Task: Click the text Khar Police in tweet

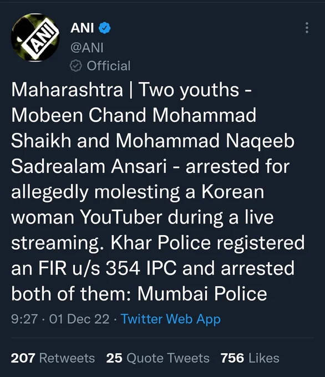Action: 161,243
